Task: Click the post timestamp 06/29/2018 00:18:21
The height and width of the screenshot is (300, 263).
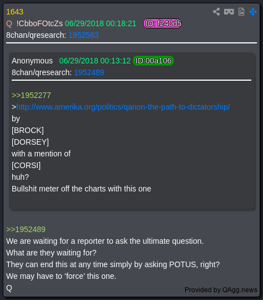Action: (101, 23)
